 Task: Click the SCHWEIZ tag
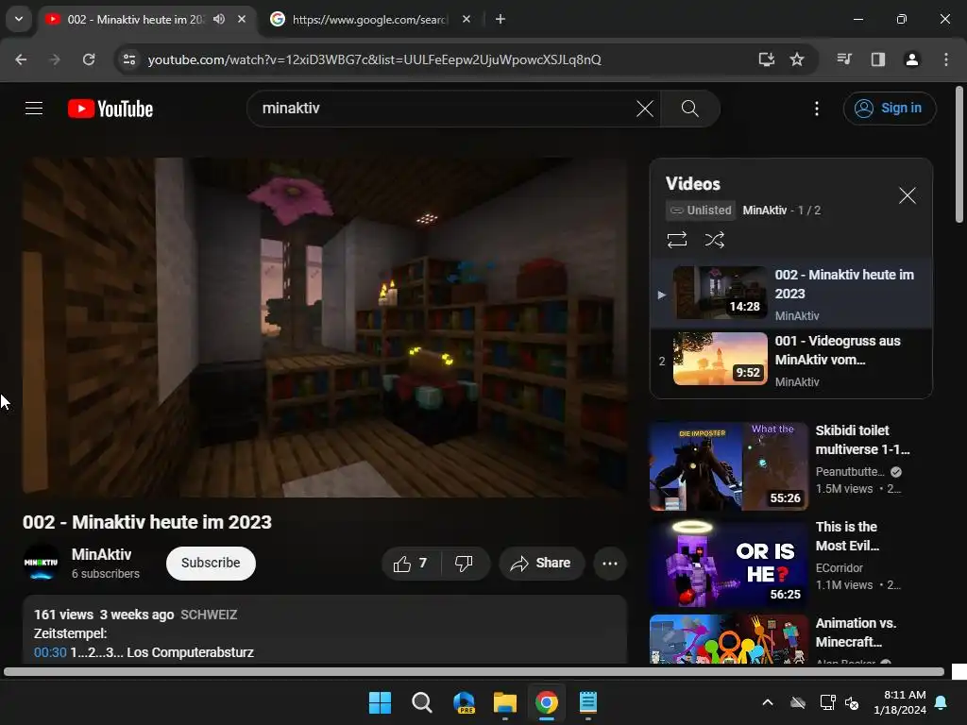(209, 615)
